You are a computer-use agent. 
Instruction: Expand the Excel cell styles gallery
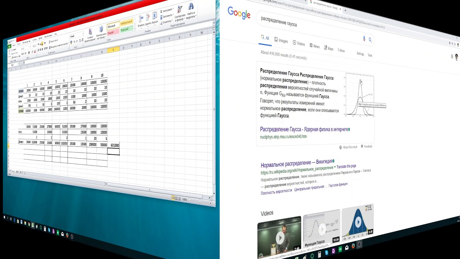135,28
